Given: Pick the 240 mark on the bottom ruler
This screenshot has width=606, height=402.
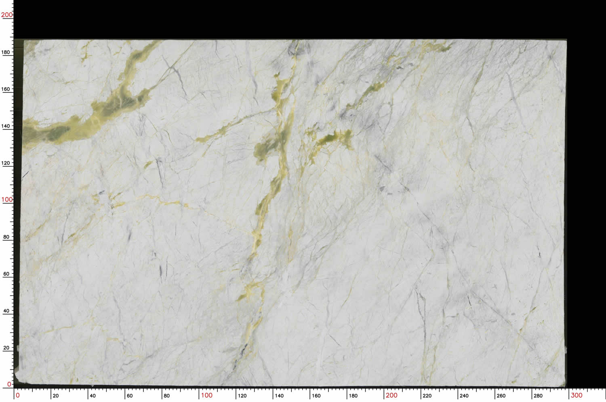Looking at the screenshot, I should [464, 396].
